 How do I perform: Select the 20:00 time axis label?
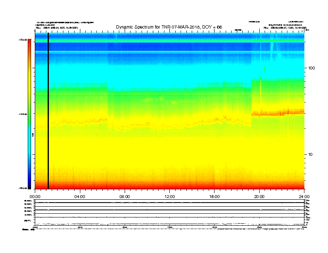tap(259, 197)
